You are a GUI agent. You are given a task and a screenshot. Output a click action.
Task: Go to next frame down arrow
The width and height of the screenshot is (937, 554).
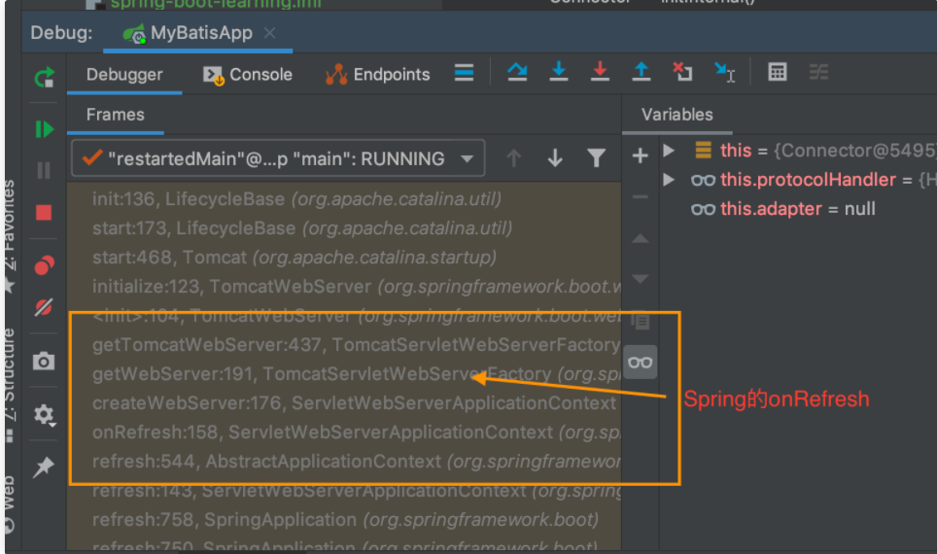pos(555,158)
